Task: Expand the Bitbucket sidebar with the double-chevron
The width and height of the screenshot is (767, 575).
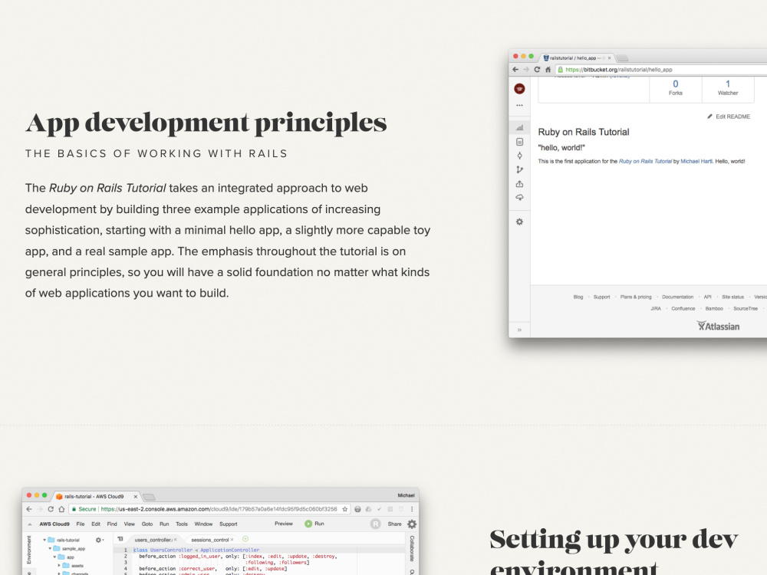Action: [x=519, y=330]
